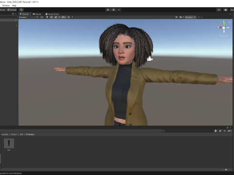This screenshot has width=234, height=175.
Task: Open the Scene view panel options menu
Action: [231, 14]
